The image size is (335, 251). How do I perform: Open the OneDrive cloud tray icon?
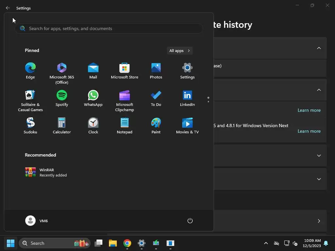276,243
